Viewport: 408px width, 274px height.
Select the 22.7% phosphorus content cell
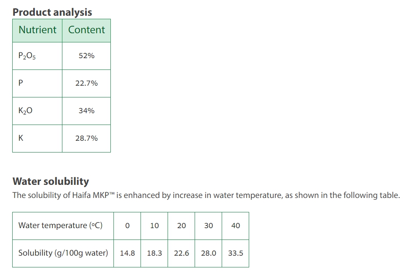pos(86,83)
